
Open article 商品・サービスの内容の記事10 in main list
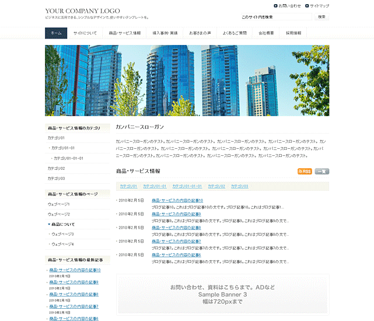[x=177, y=200]
